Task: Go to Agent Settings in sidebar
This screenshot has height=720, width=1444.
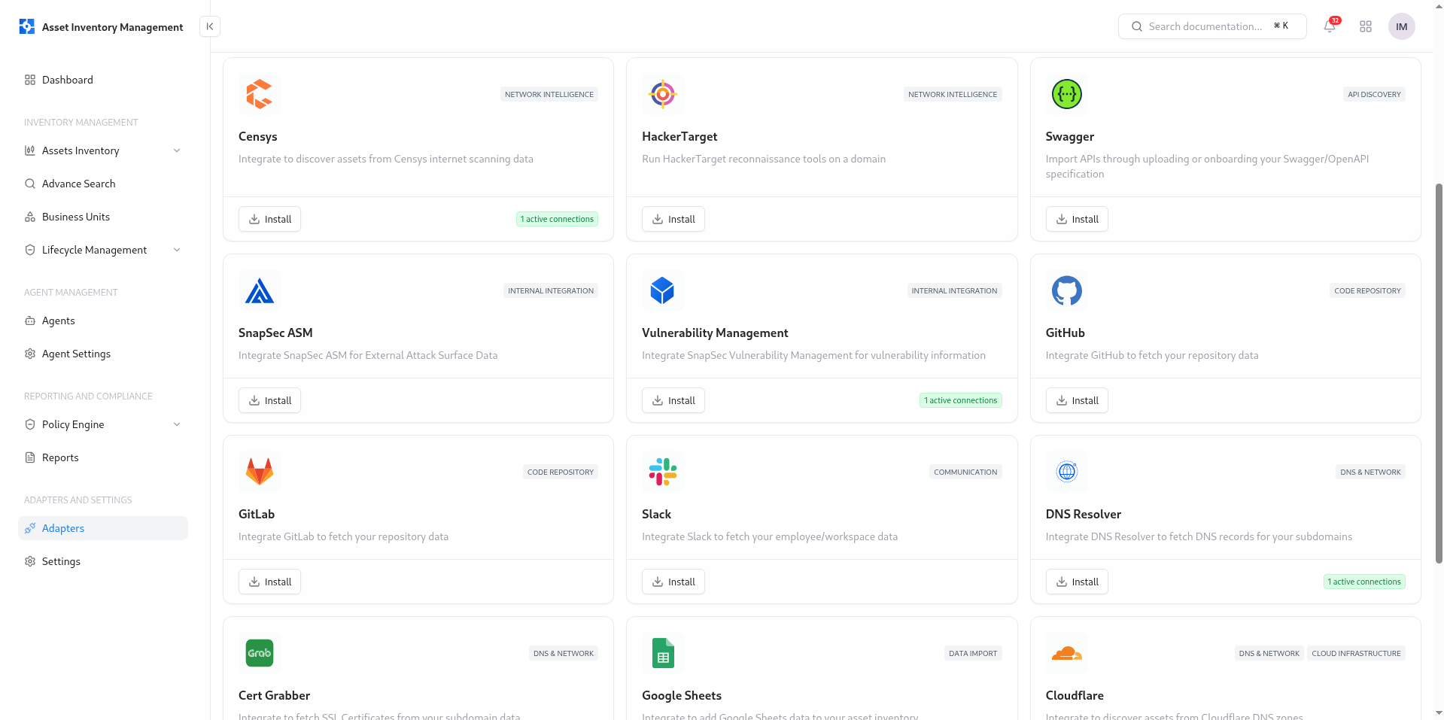Action: [x=76, y=354]
